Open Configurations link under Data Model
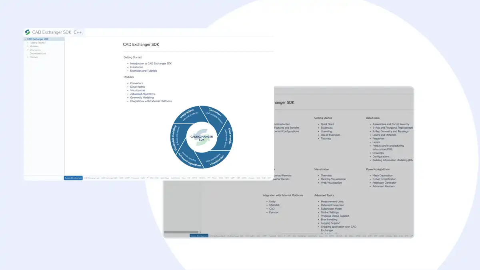This screenshot has height=270, width=480. (x=381, y=157)
